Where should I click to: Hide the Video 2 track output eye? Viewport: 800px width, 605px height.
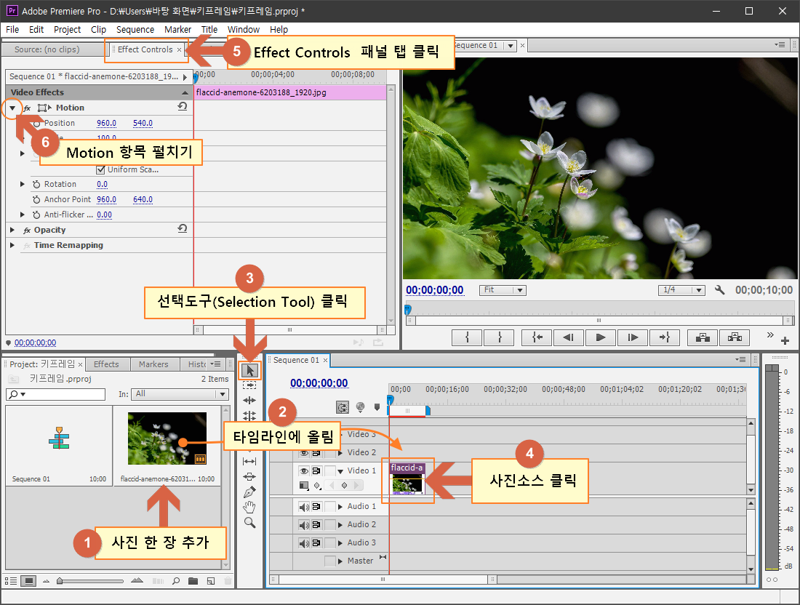(304, 452)
